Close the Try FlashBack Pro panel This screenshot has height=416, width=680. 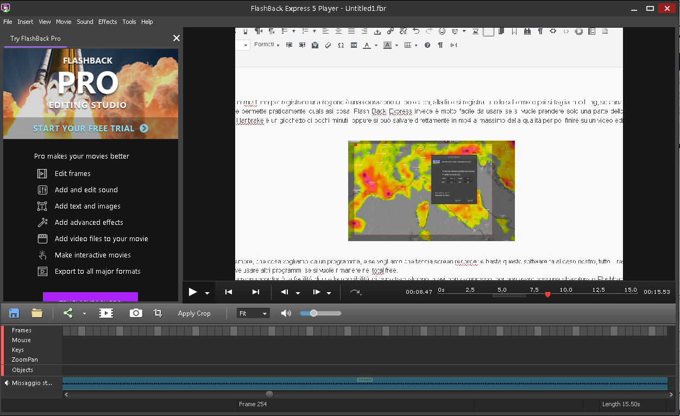176,38
